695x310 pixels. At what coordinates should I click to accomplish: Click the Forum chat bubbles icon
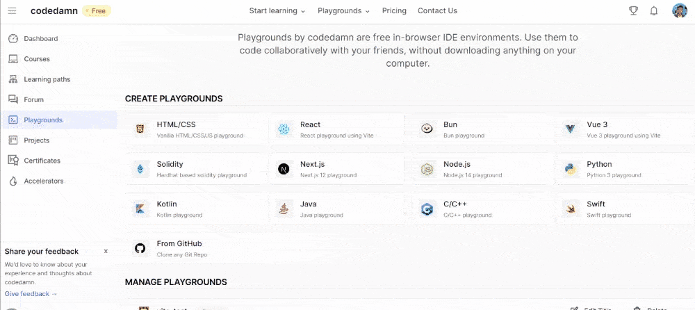pyautogui.click(x=13, y=100)
